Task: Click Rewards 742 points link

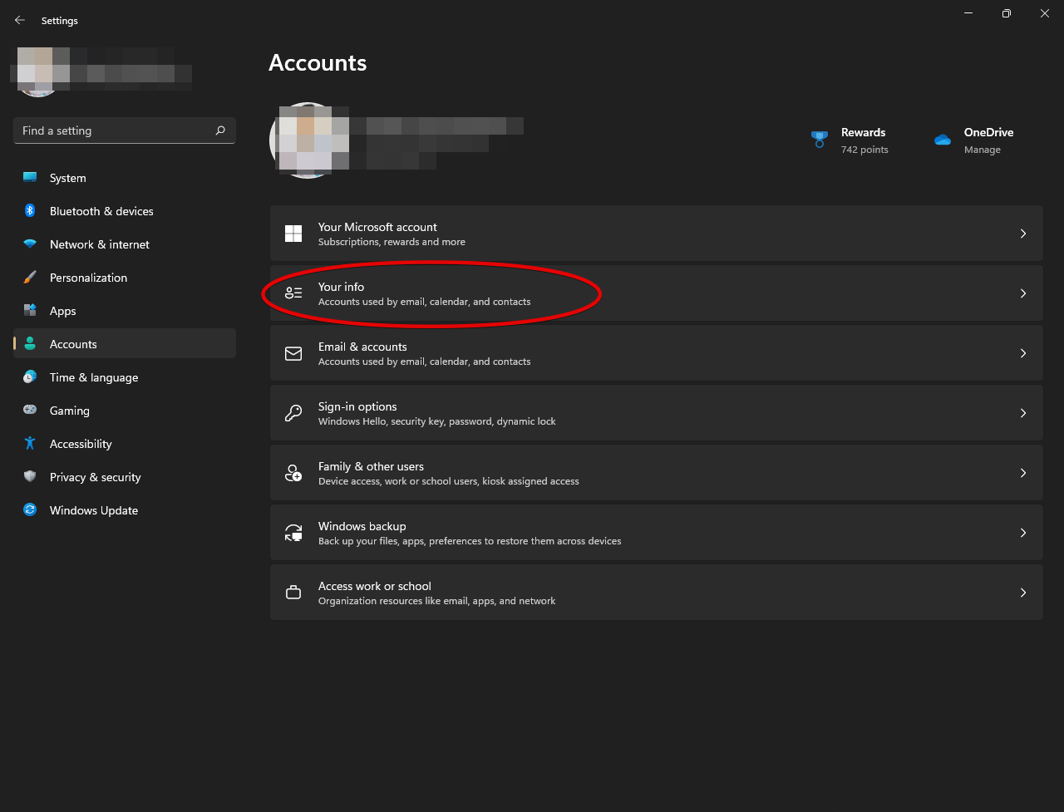Action: point(850,140)
